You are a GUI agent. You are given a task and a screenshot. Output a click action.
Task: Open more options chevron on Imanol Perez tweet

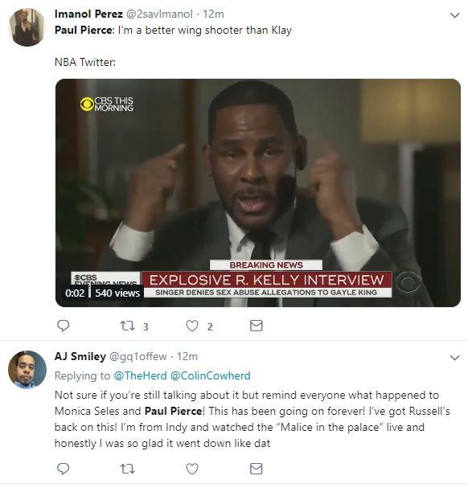[x=455, y=15]
